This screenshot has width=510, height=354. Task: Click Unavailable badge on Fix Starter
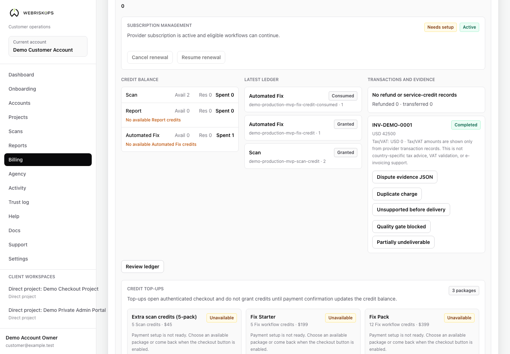[x=340, y=318]
